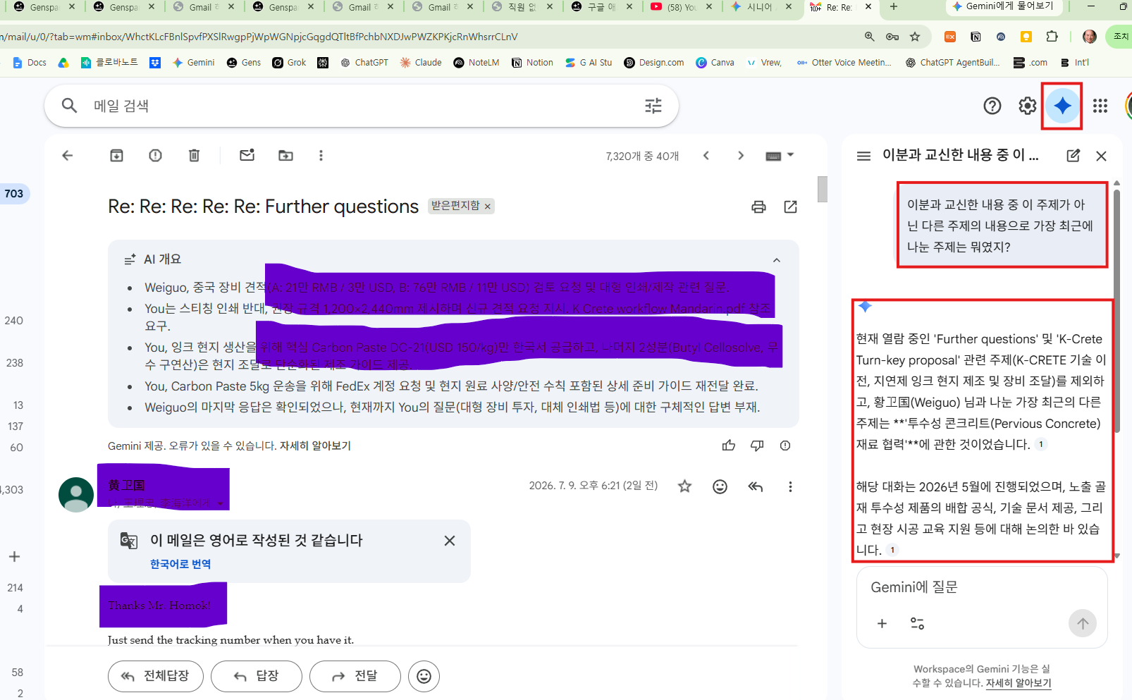Viewport: 1132px width, 700px height.
Task: Print all messages in thread
Action: tap(758, 207)
